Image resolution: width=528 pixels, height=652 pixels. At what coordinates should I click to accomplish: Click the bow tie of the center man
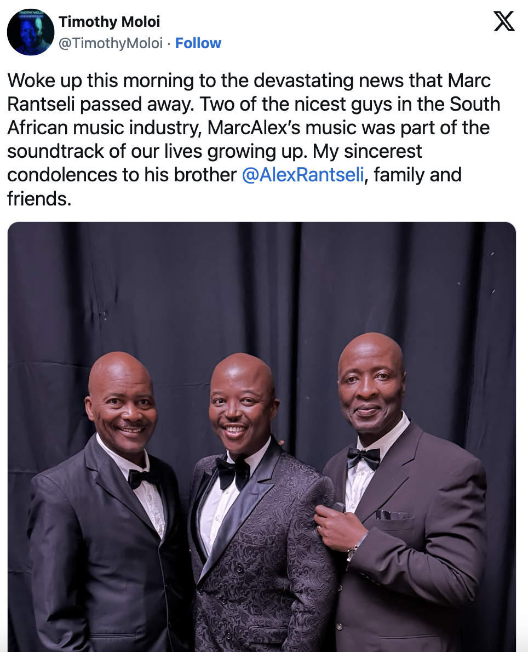point(232,472)
